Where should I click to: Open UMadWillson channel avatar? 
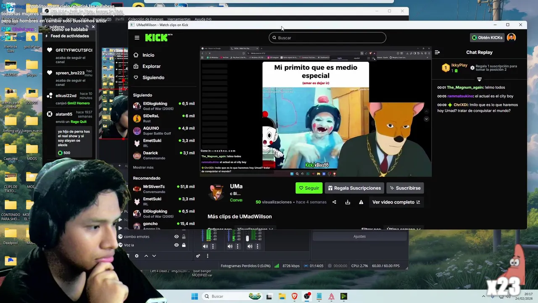click(217, 192)
